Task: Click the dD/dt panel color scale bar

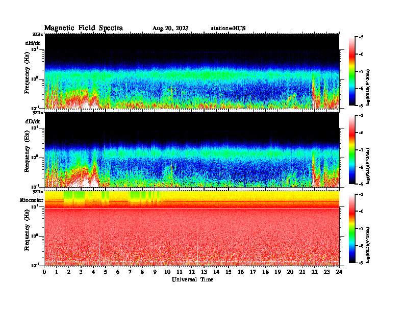Action: point(352,150)
